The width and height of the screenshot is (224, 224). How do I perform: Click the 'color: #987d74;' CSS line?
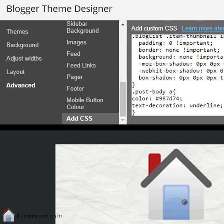point(157,99)
